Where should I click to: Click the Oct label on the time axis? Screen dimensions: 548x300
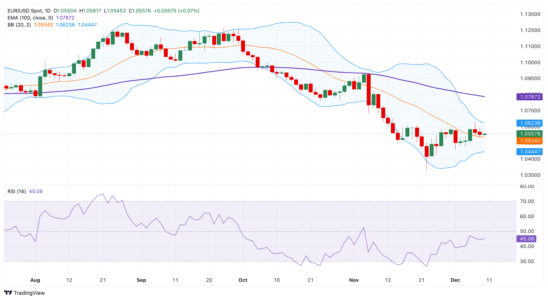(x=243, y=280)
